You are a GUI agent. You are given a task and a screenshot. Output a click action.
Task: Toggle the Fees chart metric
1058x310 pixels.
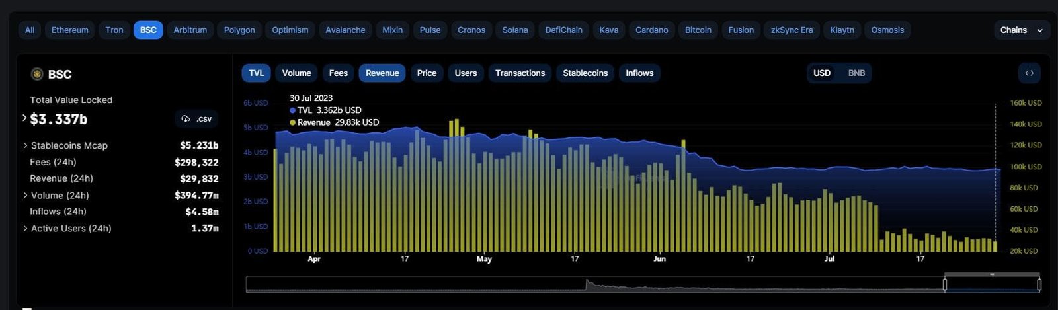click(x=338, y=73)
